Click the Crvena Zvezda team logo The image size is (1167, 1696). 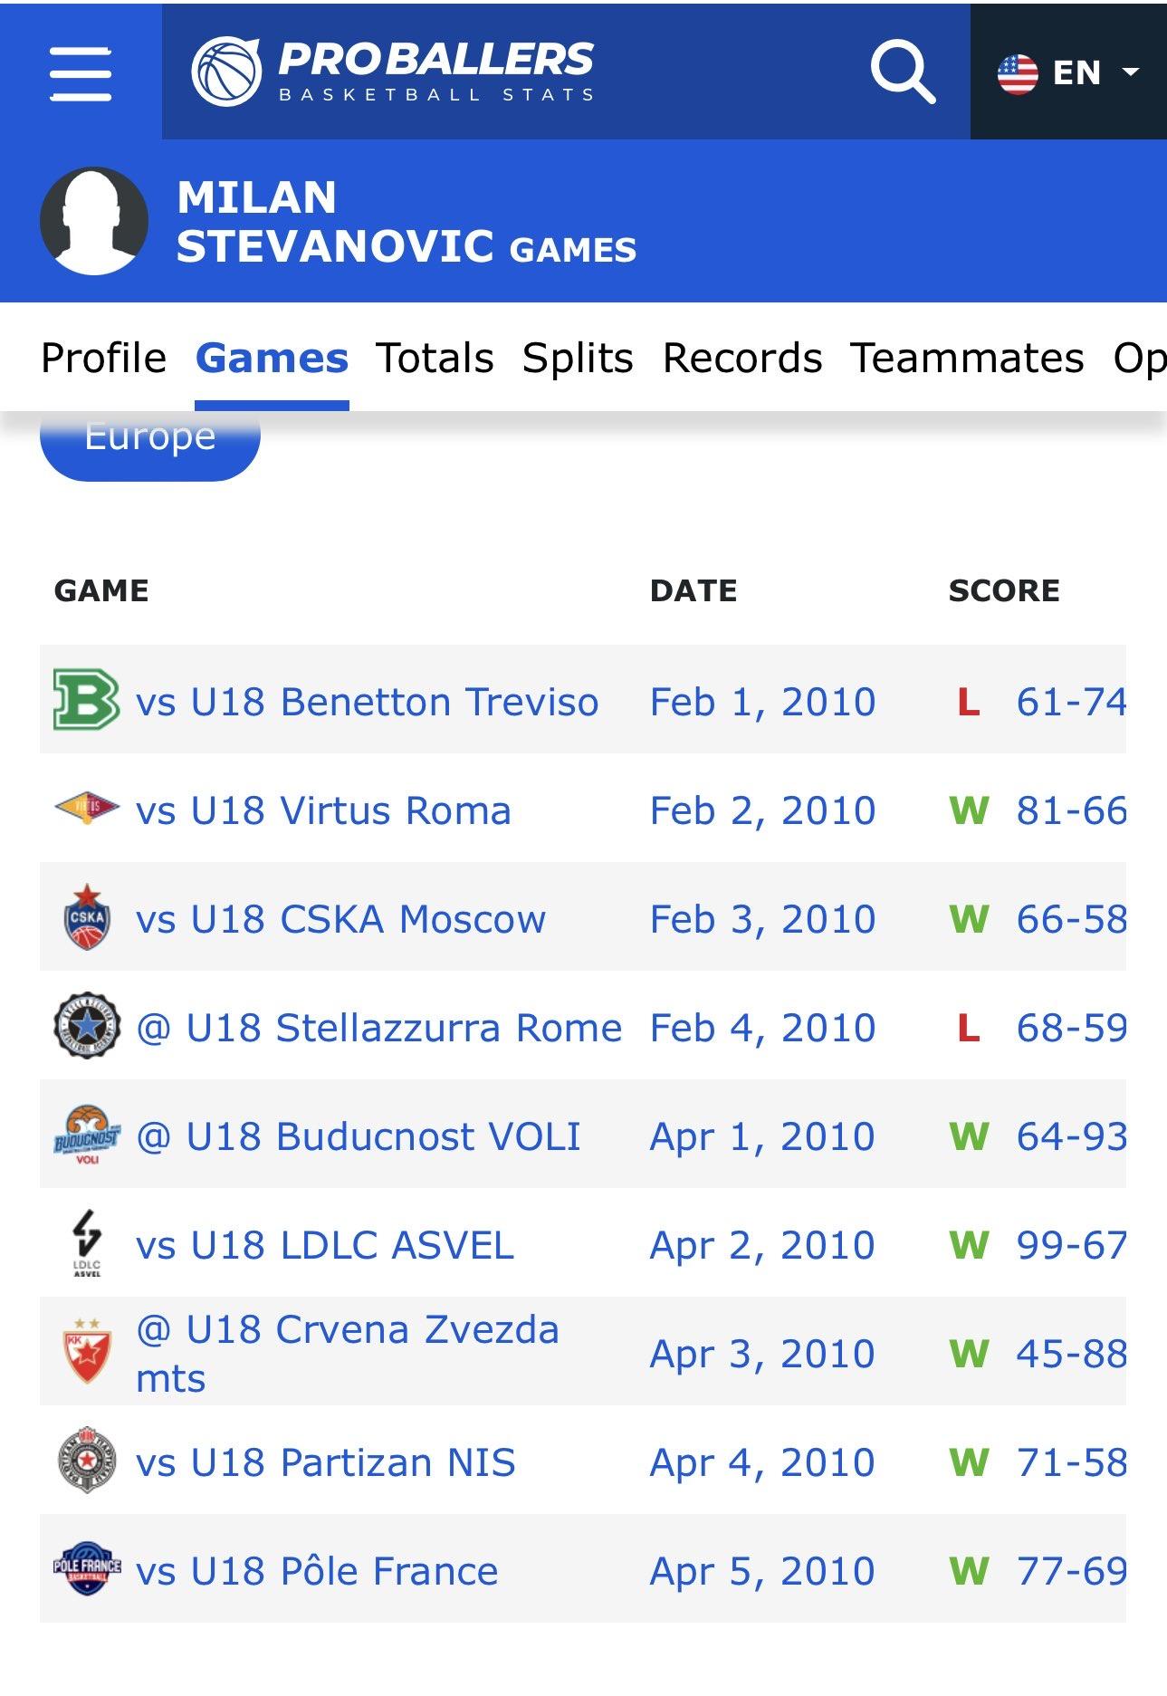[86, 1351]
